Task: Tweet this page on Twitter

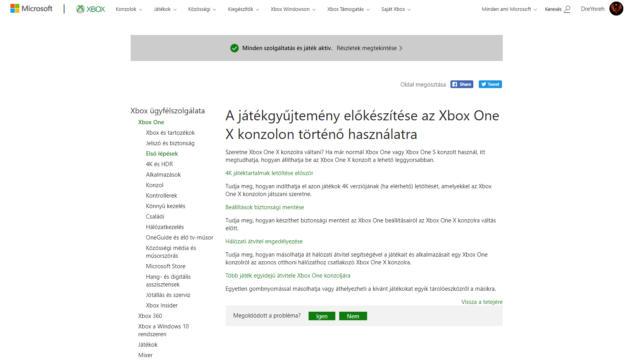Action: pos(490,84)
